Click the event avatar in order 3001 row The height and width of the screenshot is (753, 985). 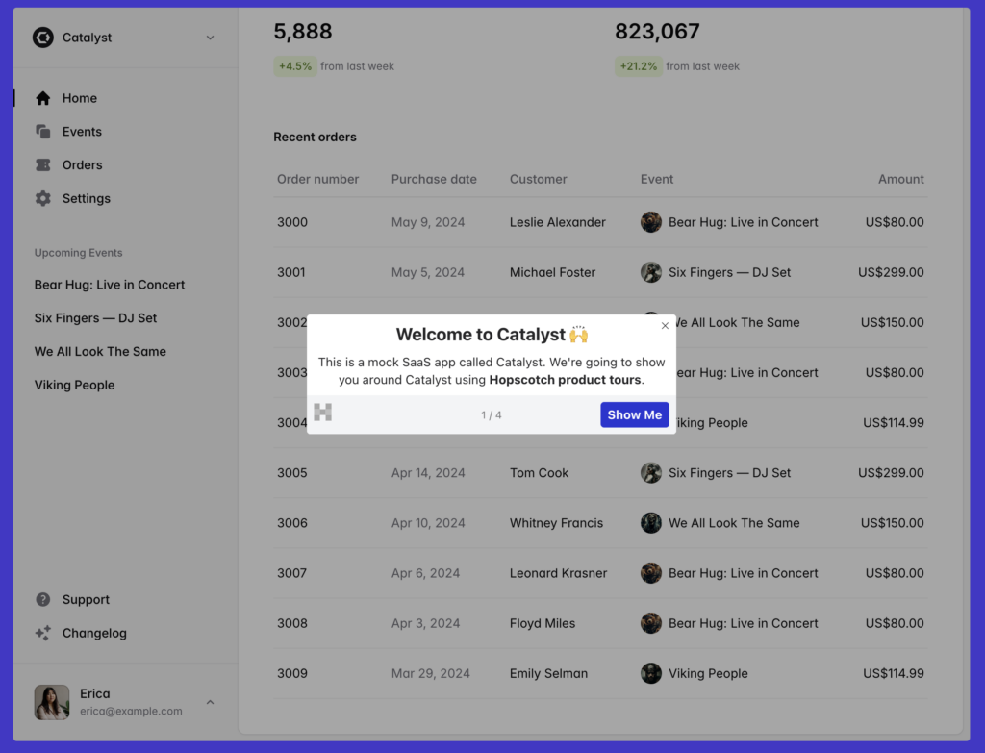pos(651,272)
